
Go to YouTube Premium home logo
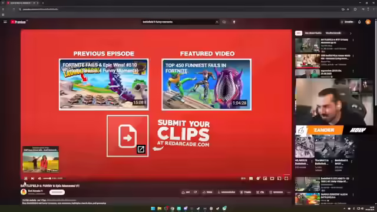(18, 22)
